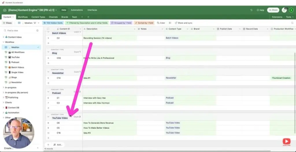The height and width of the screenshot is (152, 296).
Task: Click the row height icon
Action: (x=170, y=23)
